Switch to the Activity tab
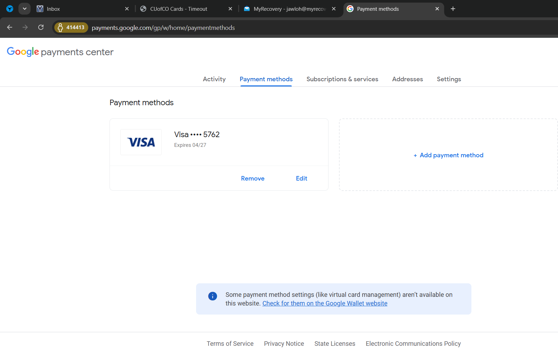The image size is (558, 351). click(x=214, y=79)
